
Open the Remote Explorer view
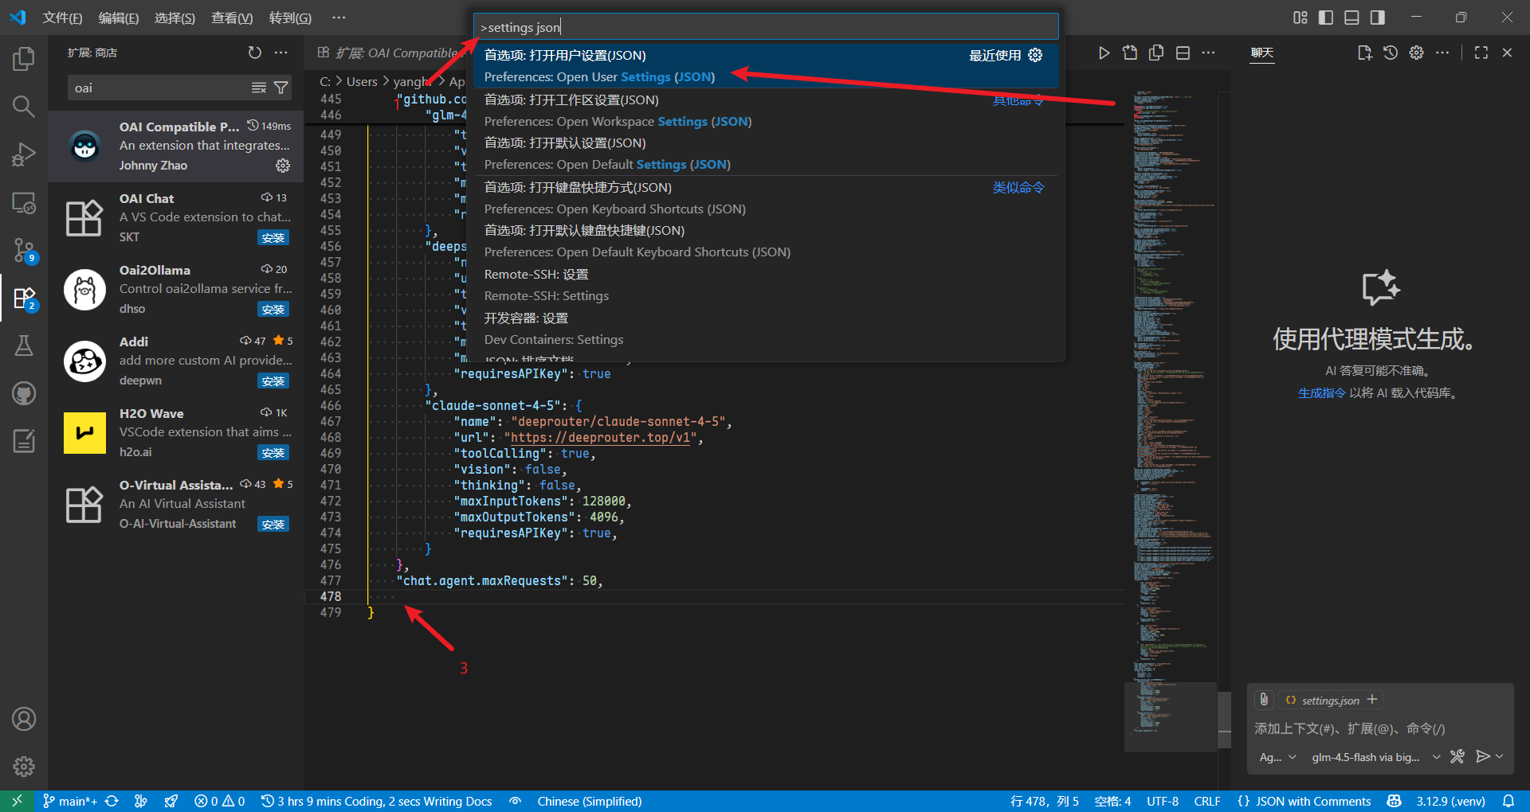[24, 203]
